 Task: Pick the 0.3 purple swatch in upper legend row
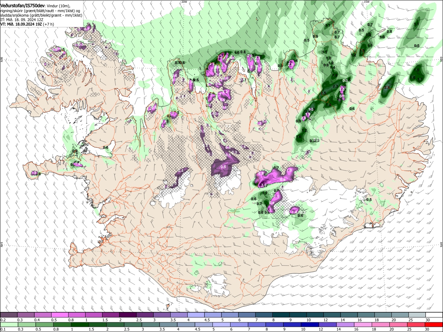(x=26, y=315)
